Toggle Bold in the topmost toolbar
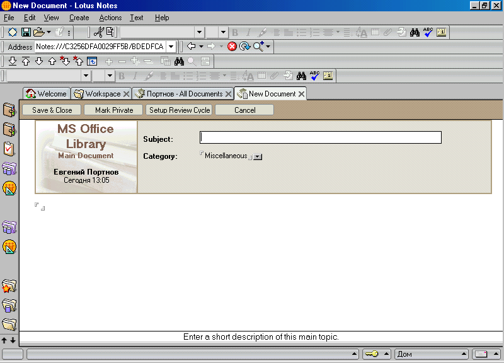 235,32
